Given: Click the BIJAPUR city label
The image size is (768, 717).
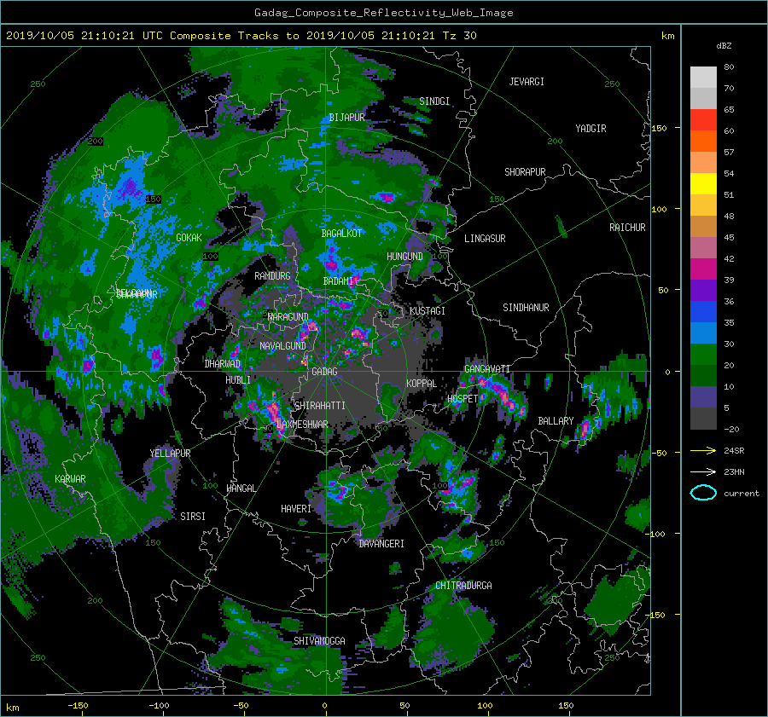Looking at the screenshot, I should pos(346,118).
